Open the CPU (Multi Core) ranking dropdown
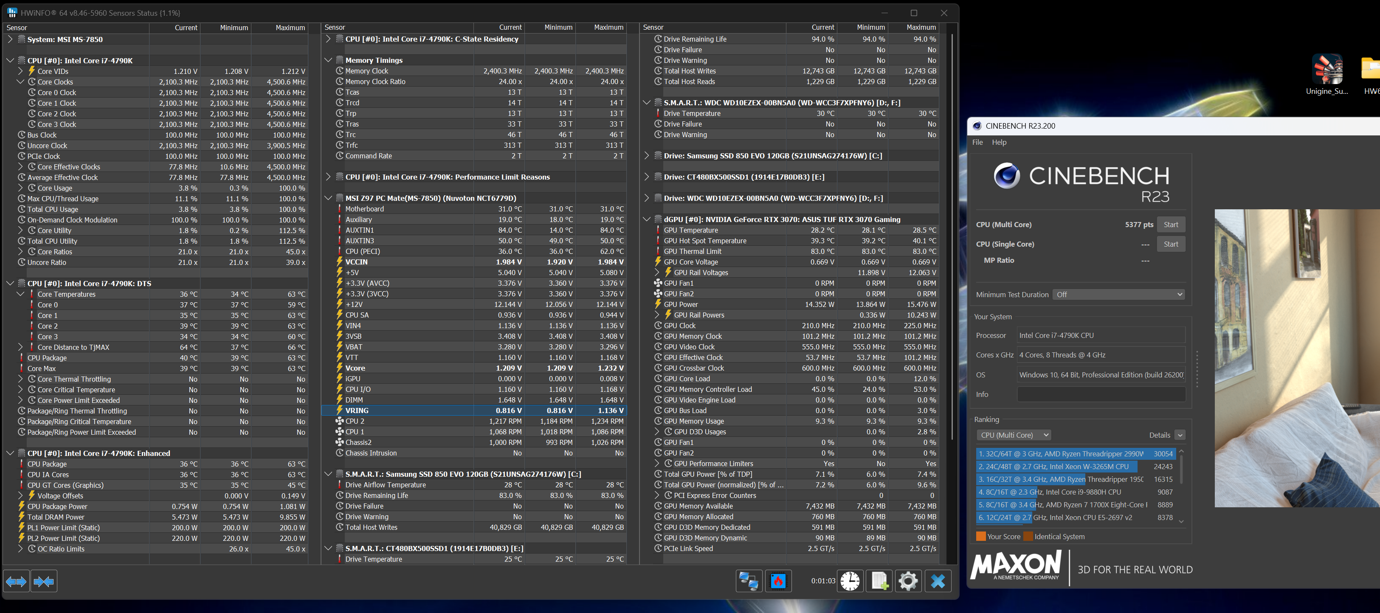 point(1014,435)
